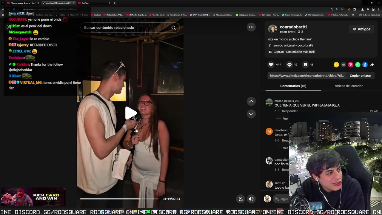This screenshot has height=215, width=382.
Task: Switch to 'zorro salvaje de cerca' browser tab
Action: pyautogui.click(x=23, y=3)
